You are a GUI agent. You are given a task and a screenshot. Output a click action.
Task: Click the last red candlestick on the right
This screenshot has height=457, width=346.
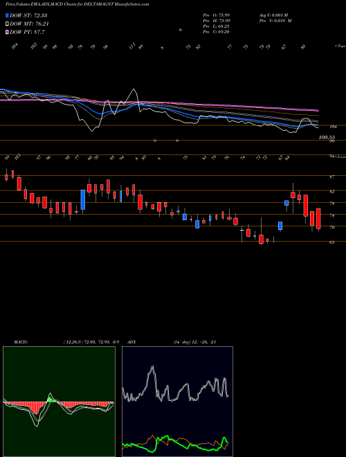[318, 219]
